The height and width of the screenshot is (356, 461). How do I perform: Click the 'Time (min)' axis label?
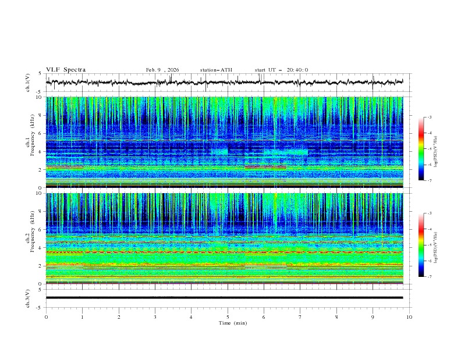[x=233, y=323]
